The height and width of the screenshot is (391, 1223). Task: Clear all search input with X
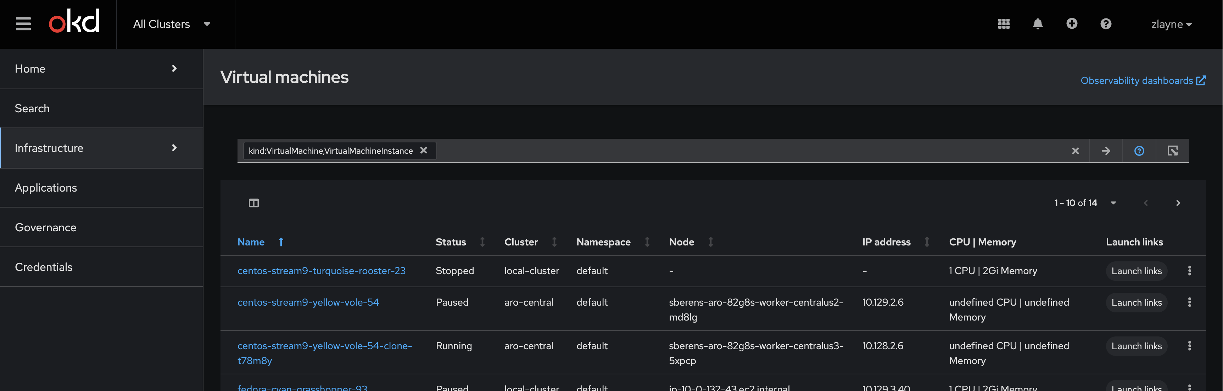point(1075,151)
